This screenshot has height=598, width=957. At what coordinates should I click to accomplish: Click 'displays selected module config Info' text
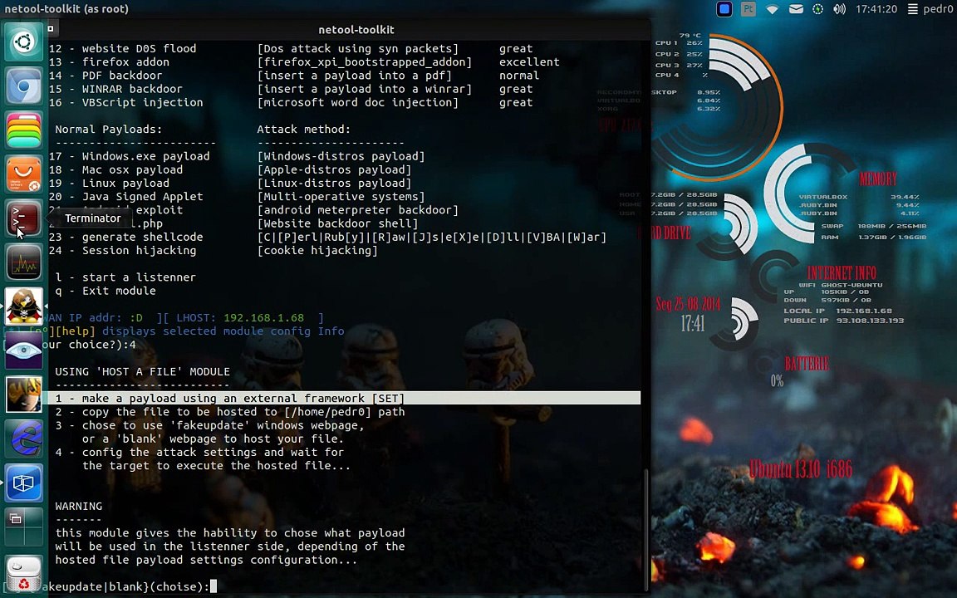tap(223, 331)
